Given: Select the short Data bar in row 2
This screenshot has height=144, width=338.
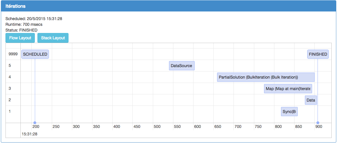Looking at the screenshot, I should [x=311, y=100].
